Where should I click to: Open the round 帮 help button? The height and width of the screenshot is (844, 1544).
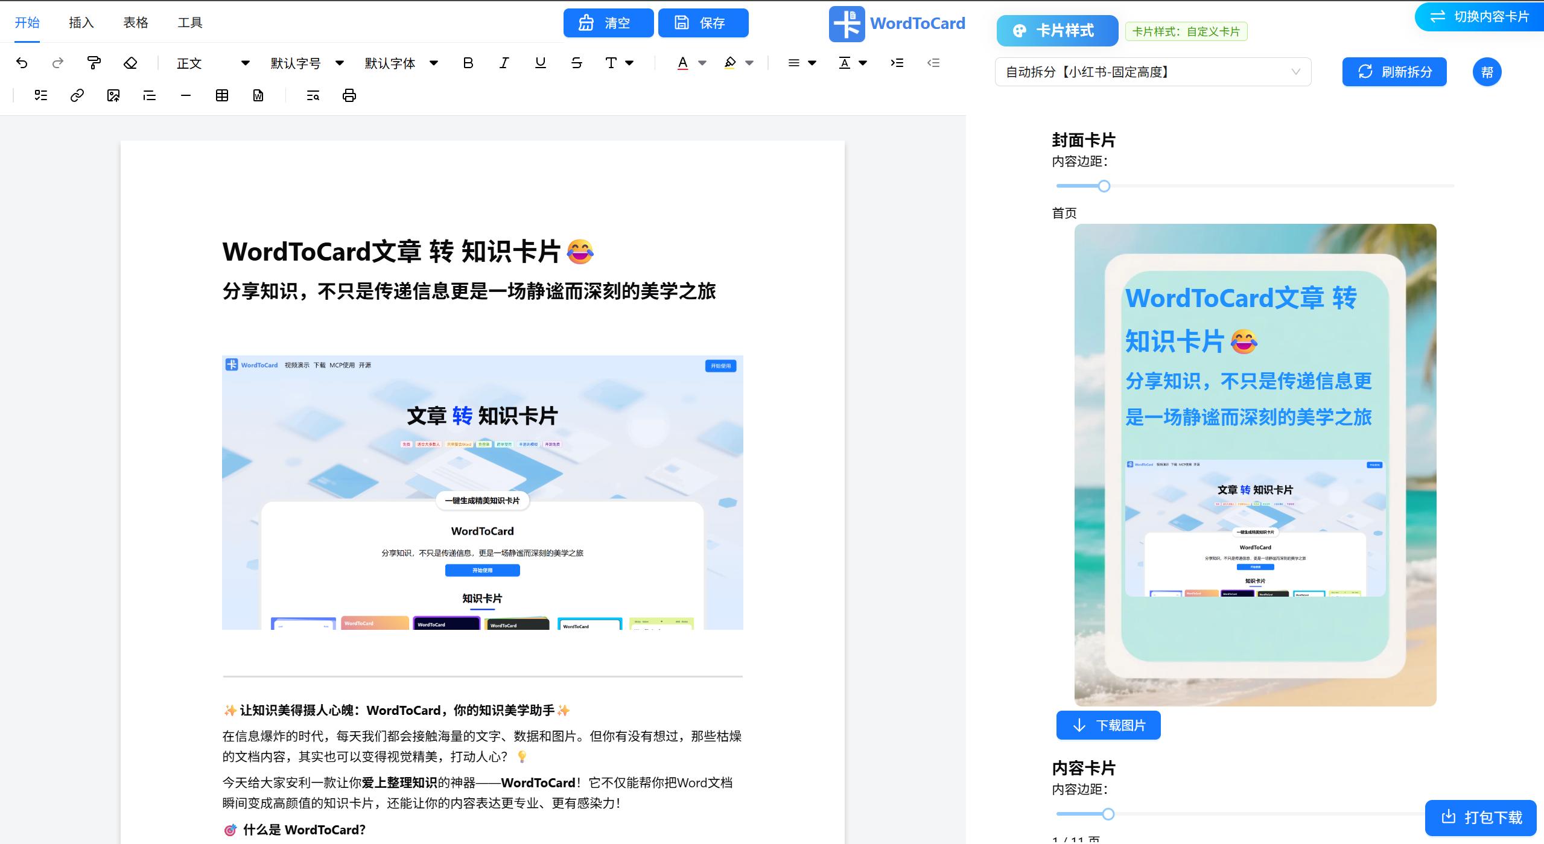tap(1487, 72)
